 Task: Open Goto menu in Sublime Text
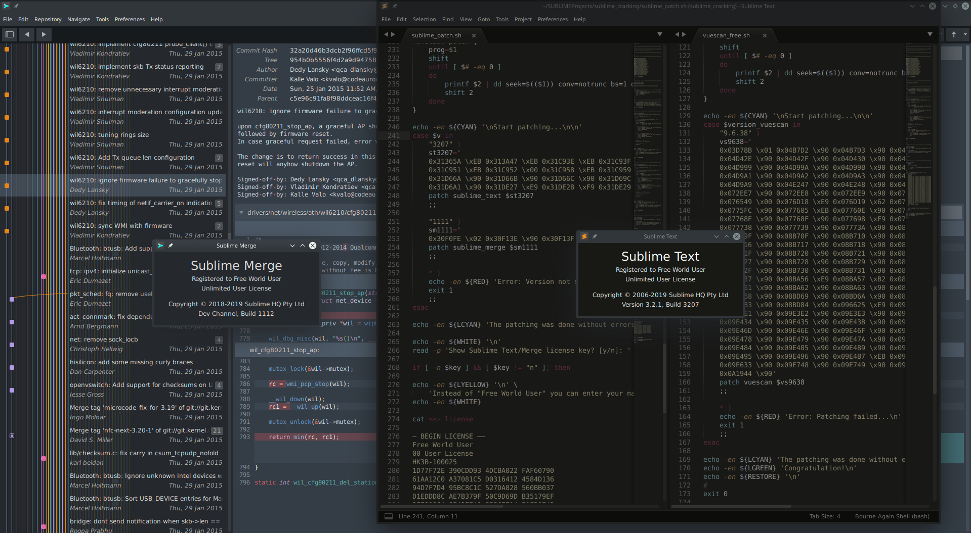coord(484,19)
